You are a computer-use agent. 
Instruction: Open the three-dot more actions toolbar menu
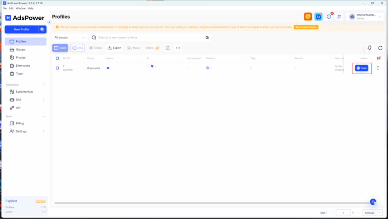tap(178, 48)
